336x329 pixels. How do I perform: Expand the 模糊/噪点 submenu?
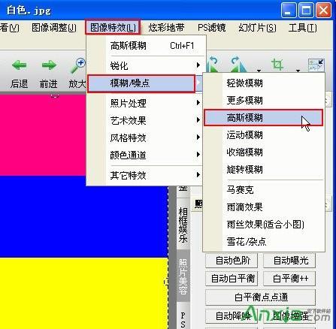tap(141, 83)
